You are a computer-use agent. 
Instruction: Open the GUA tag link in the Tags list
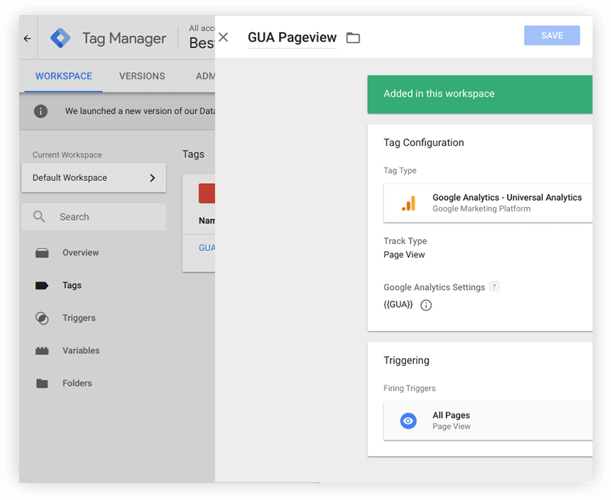pyautogui.click(x=207, y=248)
